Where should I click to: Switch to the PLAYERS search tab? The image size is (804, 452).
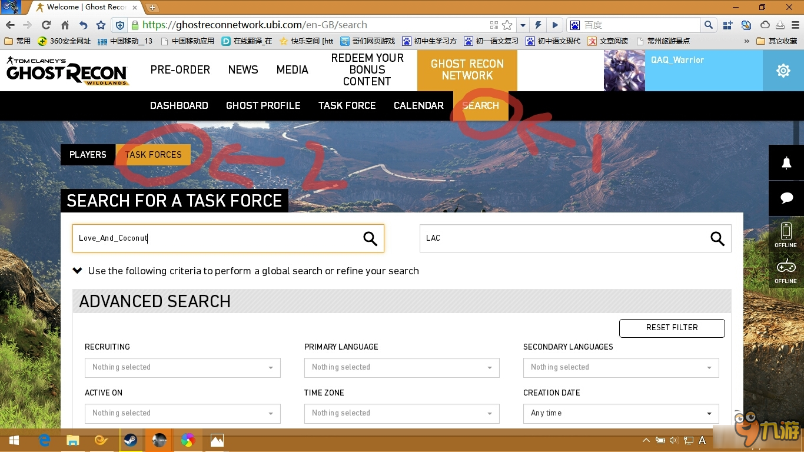(x=88, y=155)
